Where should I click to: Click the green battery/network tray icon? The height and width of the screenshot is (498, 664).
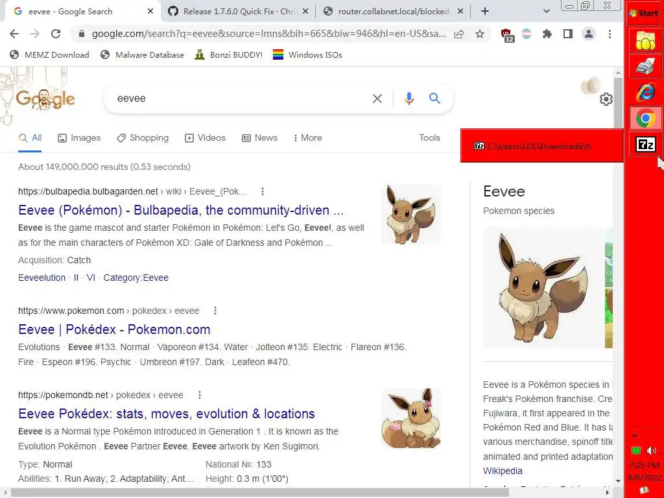click(636, 450)
